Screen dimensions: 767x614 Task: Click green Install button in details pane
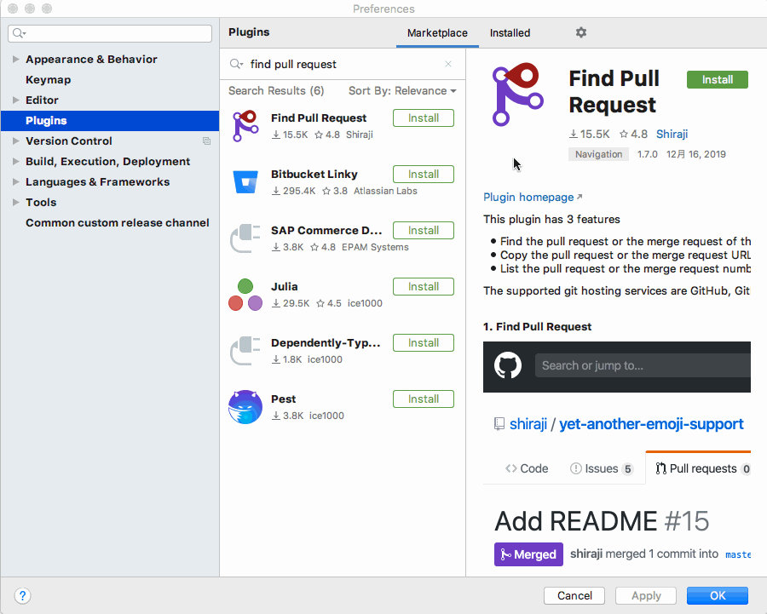717,80
